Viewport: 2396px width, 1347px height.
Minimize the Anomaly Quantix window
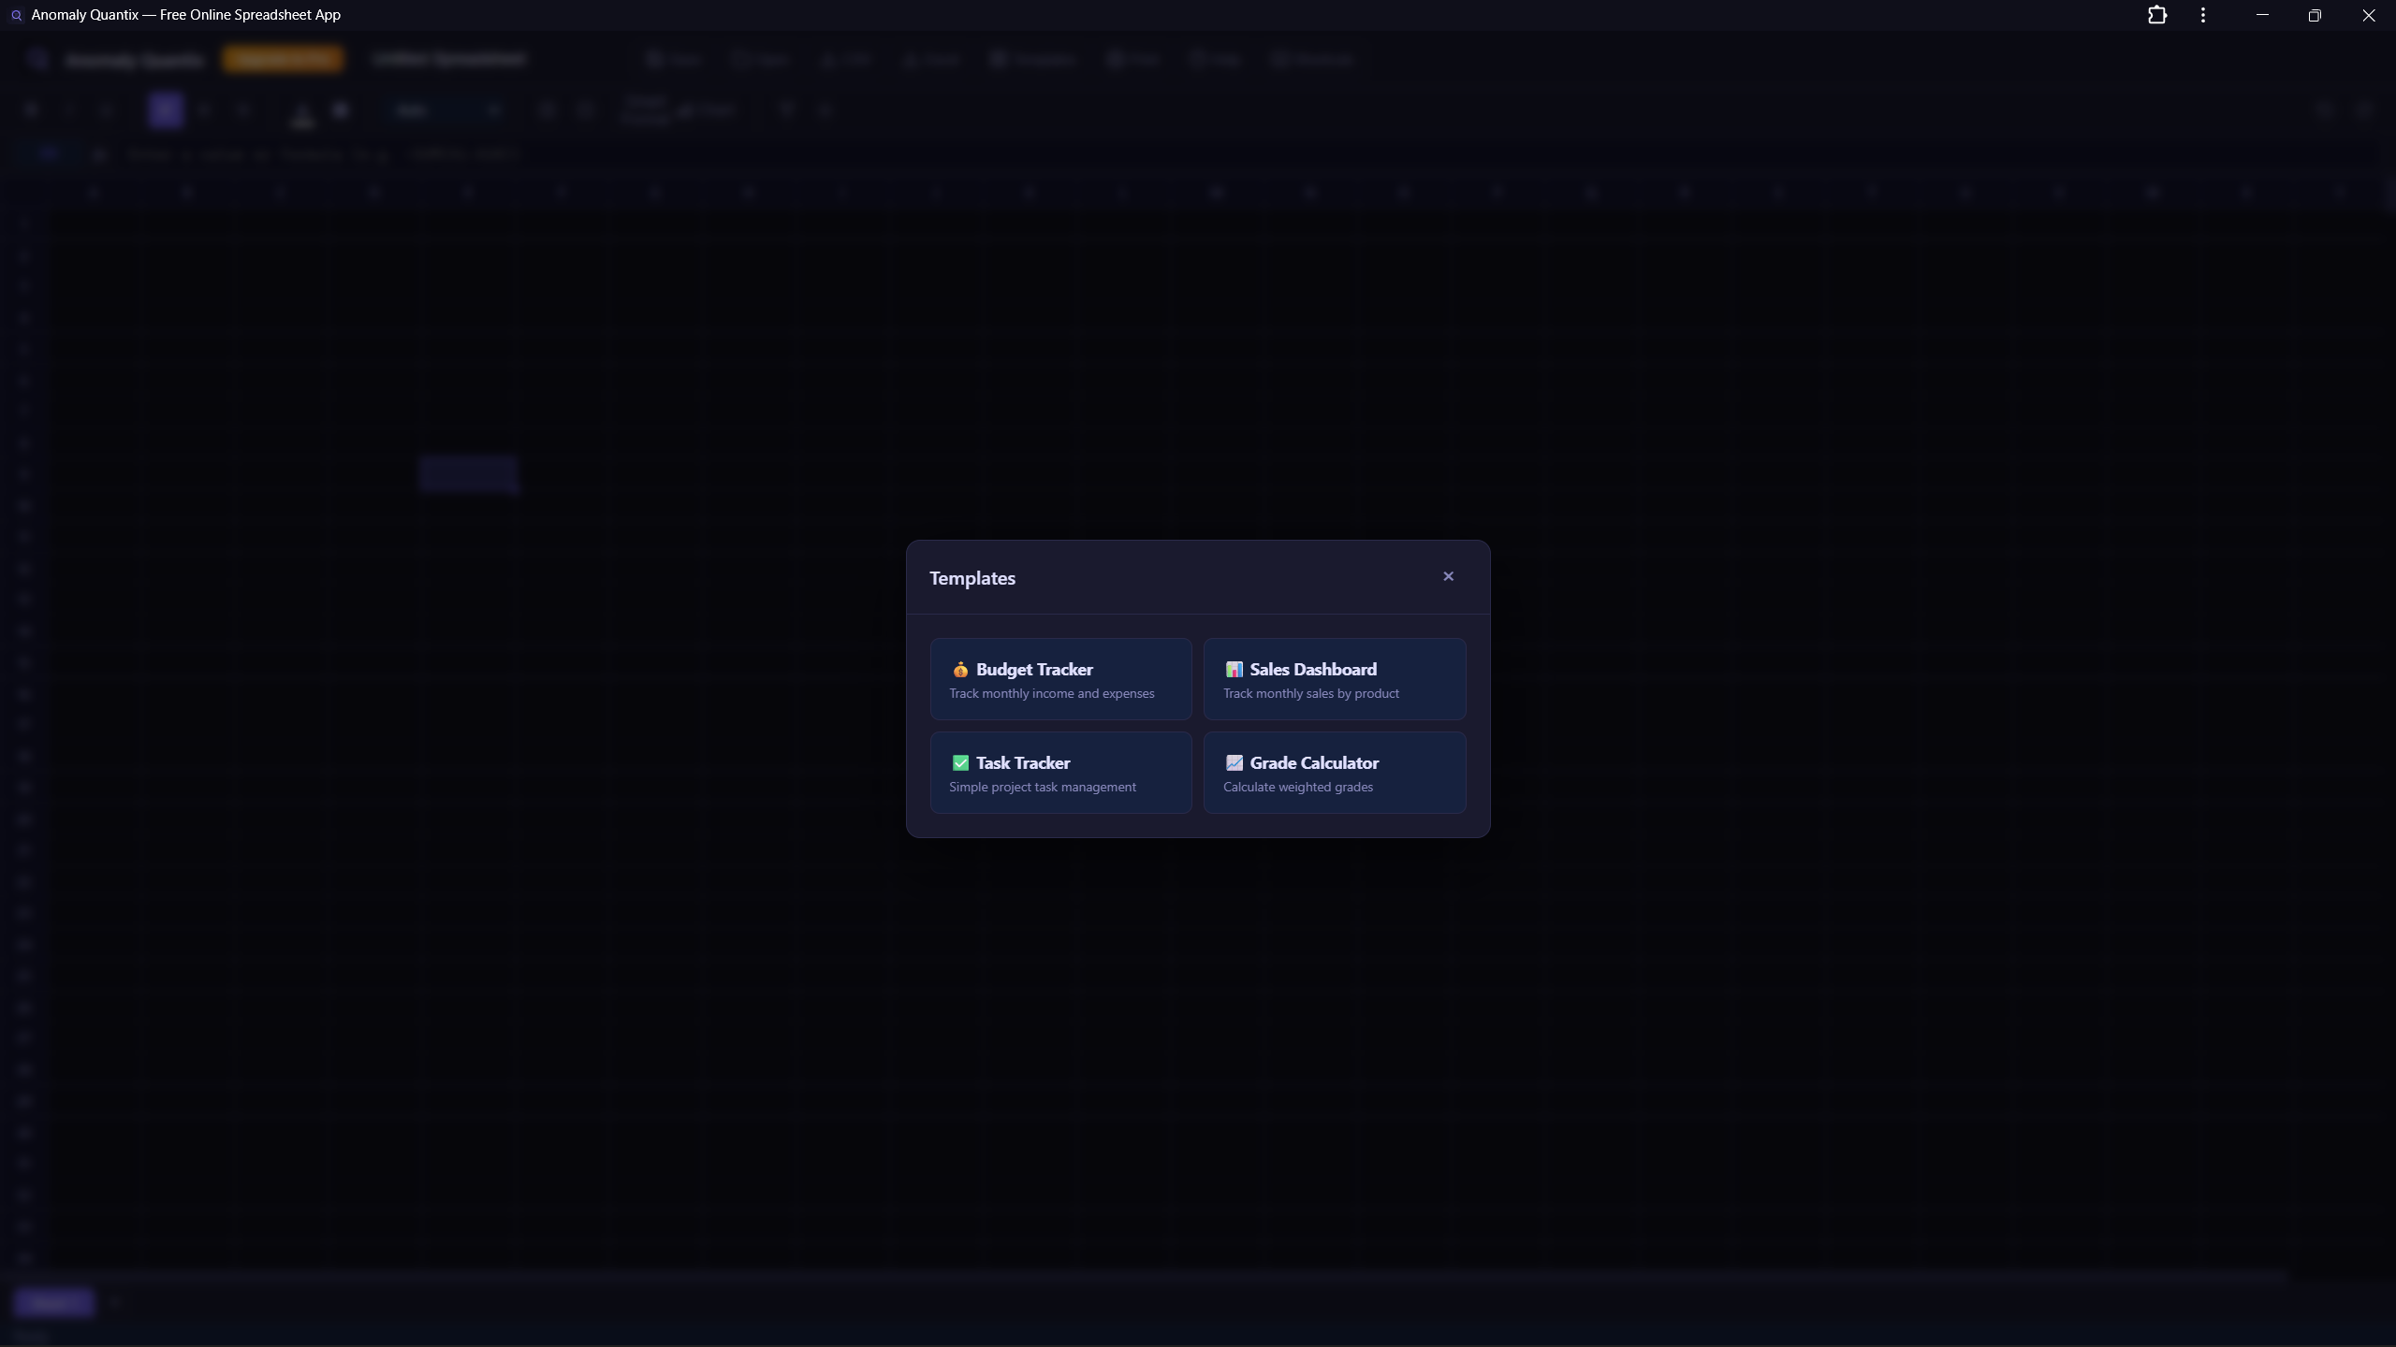[2262, 15]
